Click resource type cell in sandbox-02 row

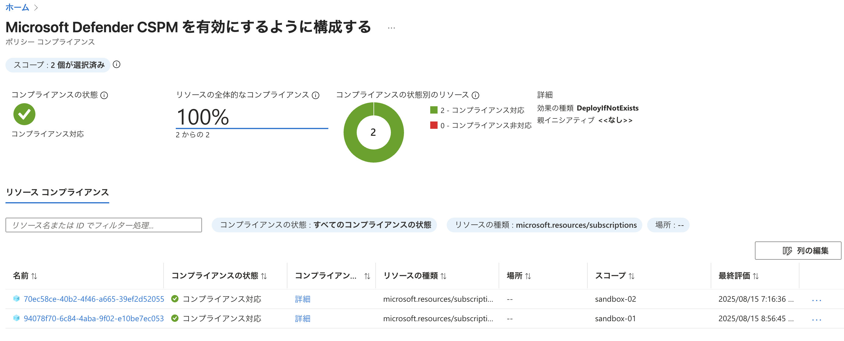[x=438, y=299]
